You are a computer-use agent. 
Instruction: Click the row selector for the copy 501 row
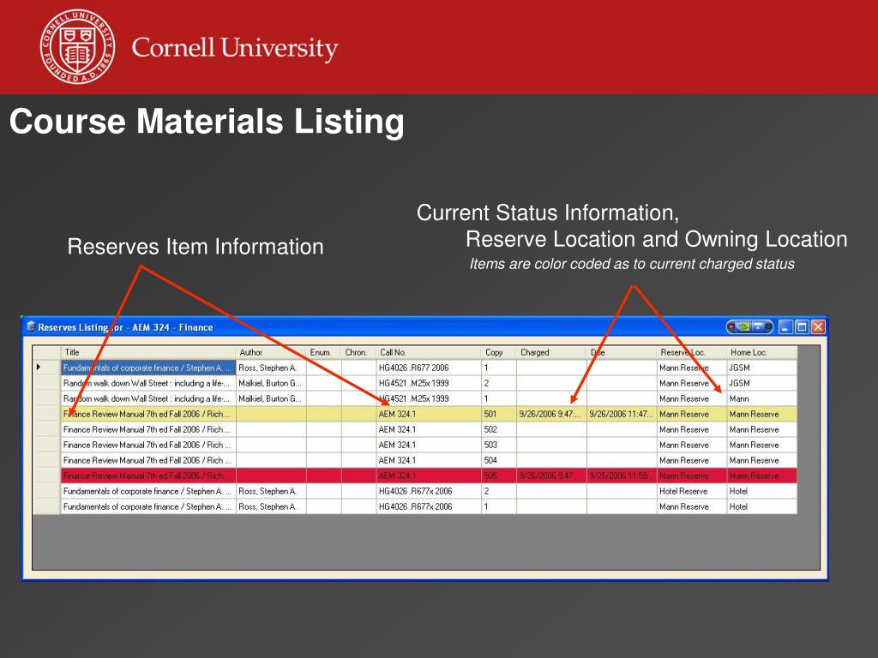coord(46,414)
